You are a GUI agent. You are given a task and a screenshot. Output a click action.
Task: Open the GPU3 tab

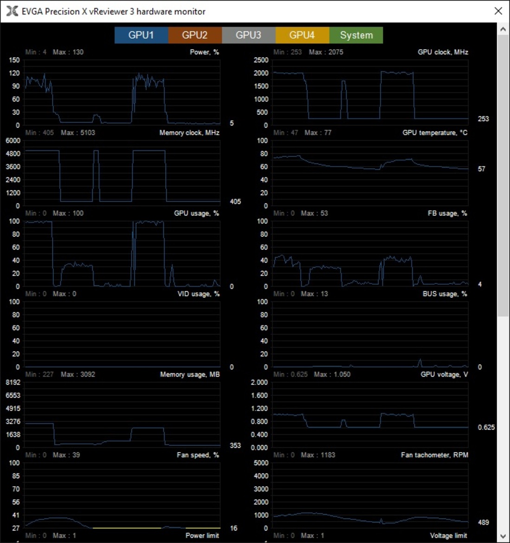248,35
